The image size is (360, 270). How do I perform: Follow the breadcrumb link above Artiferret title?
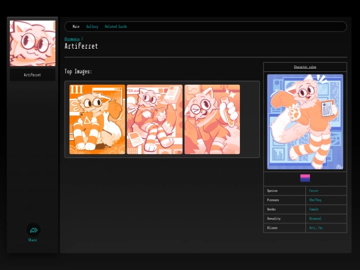click(x=72, y=39)
